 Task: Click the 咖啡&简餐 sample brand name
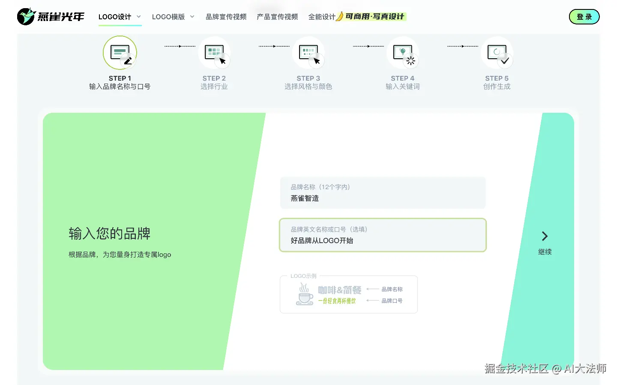point(340,290)
